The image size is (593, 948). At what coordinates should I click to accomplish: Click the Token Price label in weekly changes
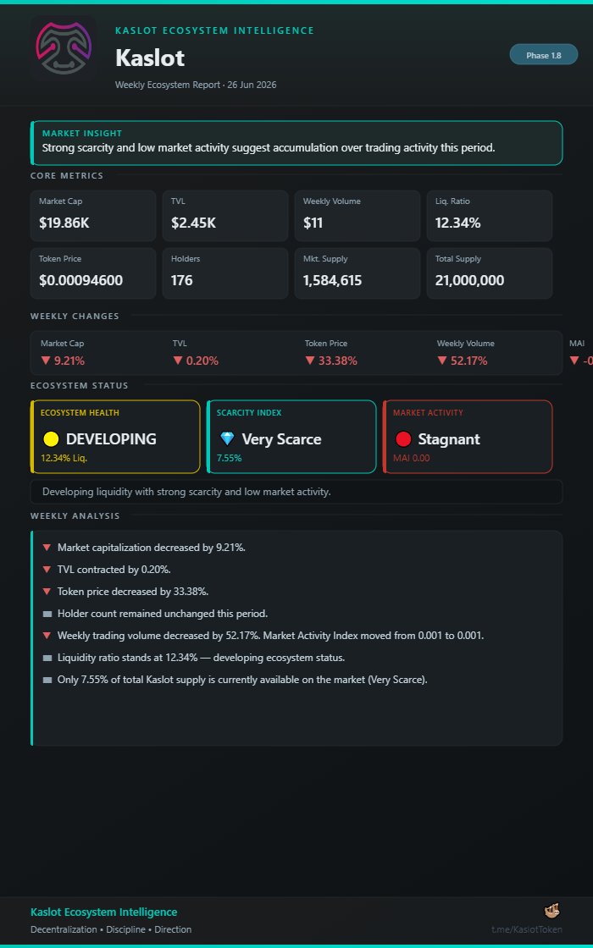[325, 344]
